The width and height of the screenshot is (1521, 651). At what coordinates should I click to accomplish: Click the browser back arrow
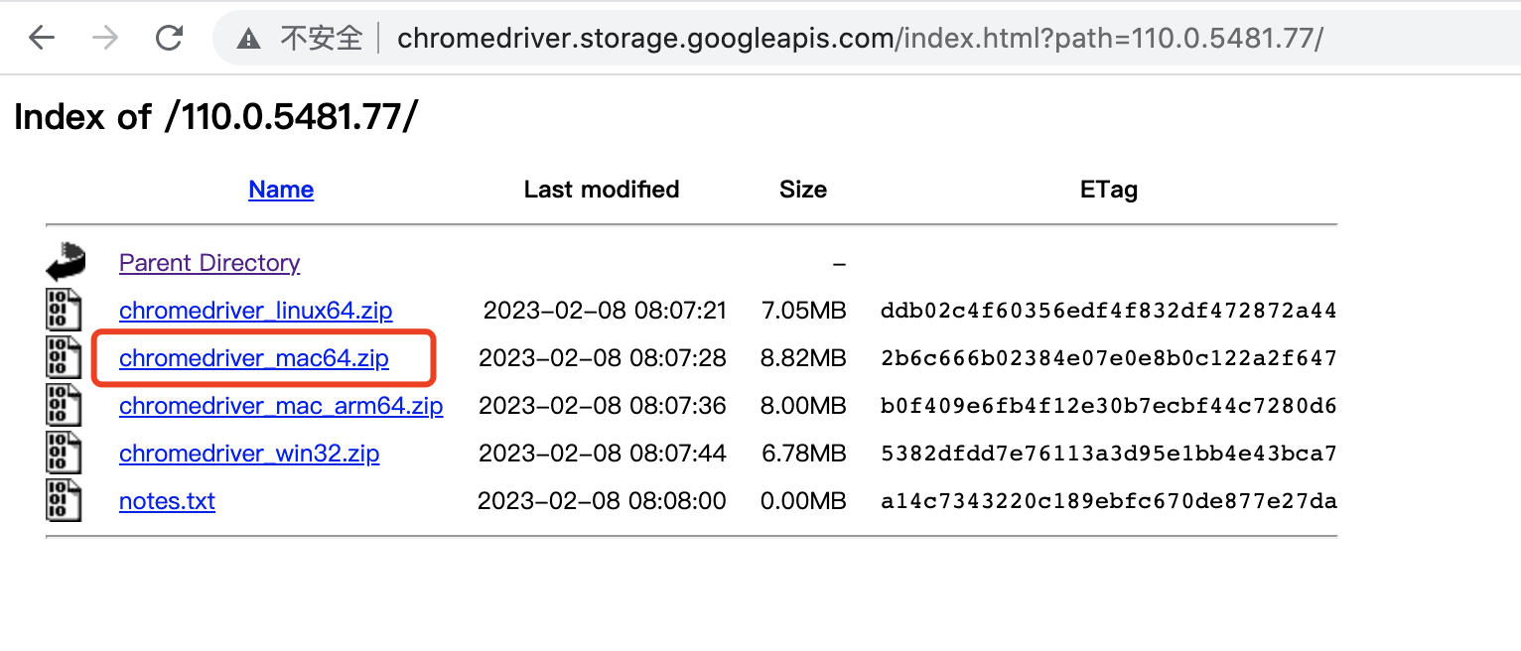click(41, 39)
